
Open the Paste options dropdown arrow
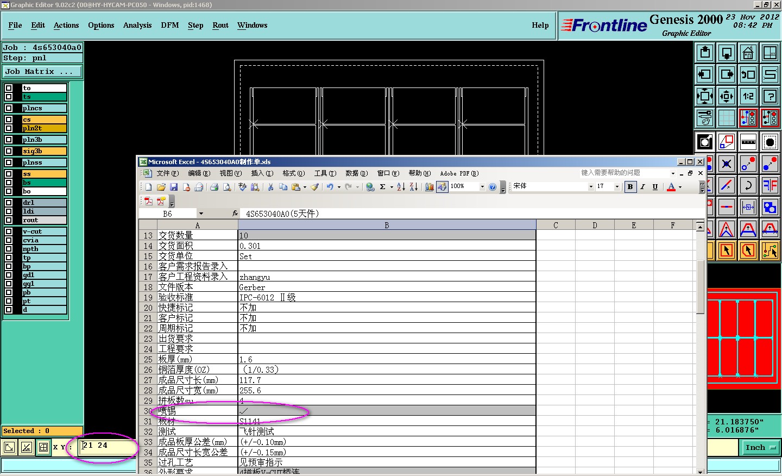click(x=305, y=187)
